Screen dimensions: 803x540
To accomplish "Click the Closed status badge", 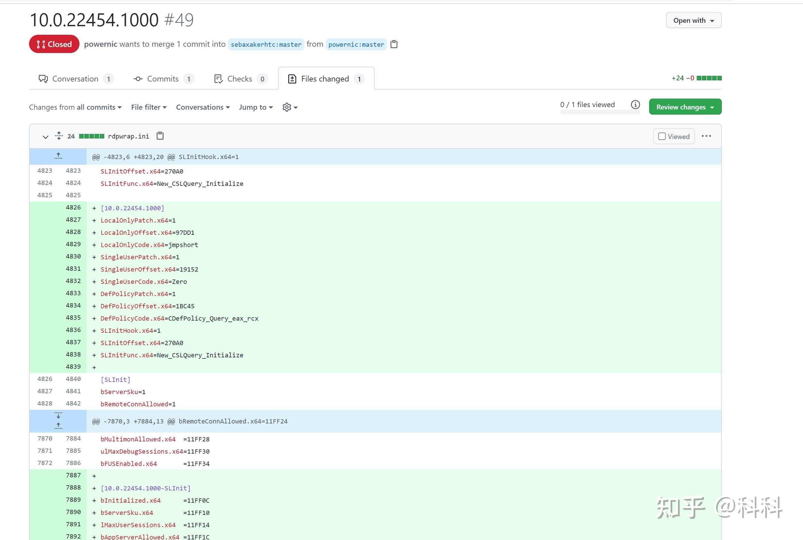I will pos(54,44).
